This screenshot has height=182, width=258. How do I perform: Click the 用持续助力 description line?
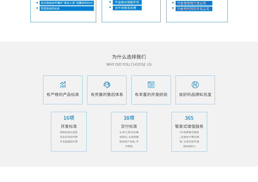pyautogui.click(x=189, y=147)
